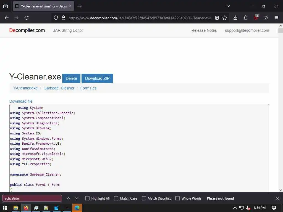Viewport: 283px width, 212px height.
Task: Open Firefox View icon in tab bar
Action: point(6,6)
